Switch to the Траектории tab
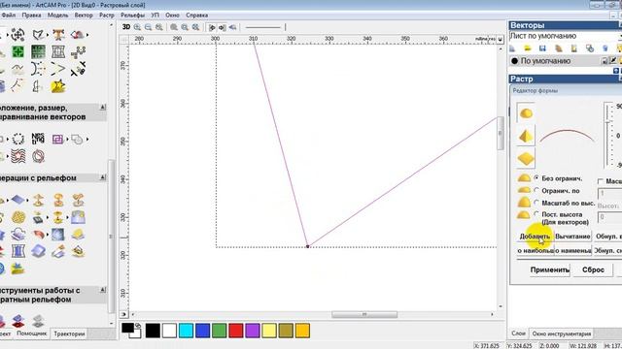This screenshot has height=349, width=622. coord(69,333)
